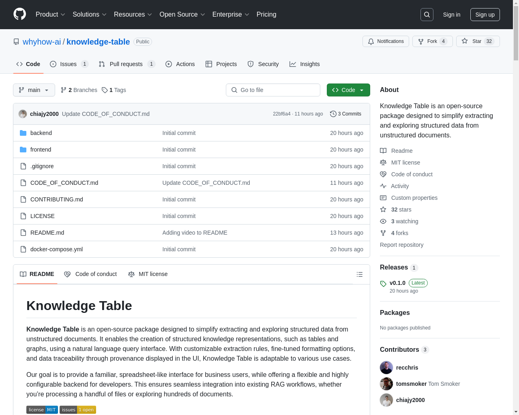Viewport: 519px width, 415px height.
Task: Open the Releases heading link
Action: click(x=399, y=267)
